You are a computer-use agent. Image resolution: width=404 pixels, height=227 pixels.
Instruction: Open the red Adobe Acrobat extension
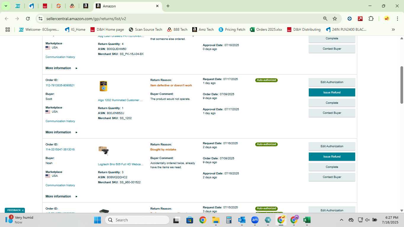pos(360,19)
